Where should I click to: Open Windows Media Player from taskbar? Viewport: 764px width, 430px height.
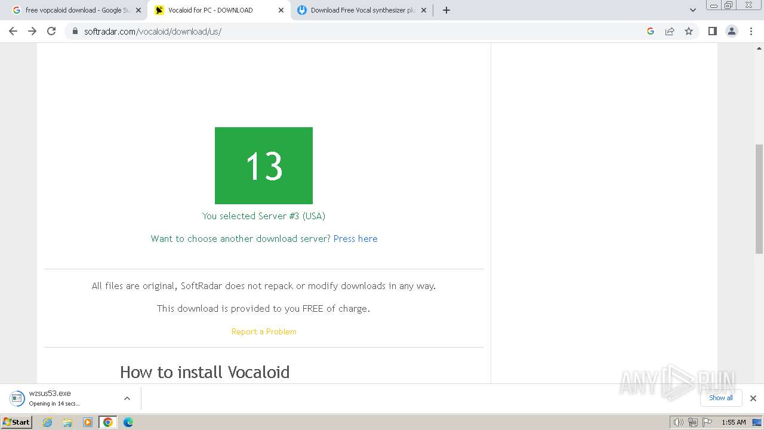pyautogui.click(x=88, y=422)
